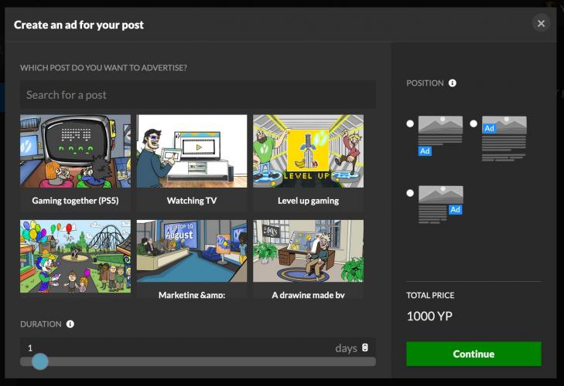Select the ad-on-right-side position radio button

(410, 193)
